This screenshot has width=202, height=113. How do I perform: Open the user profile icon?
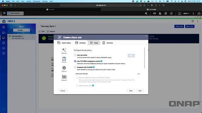(180, 13)
